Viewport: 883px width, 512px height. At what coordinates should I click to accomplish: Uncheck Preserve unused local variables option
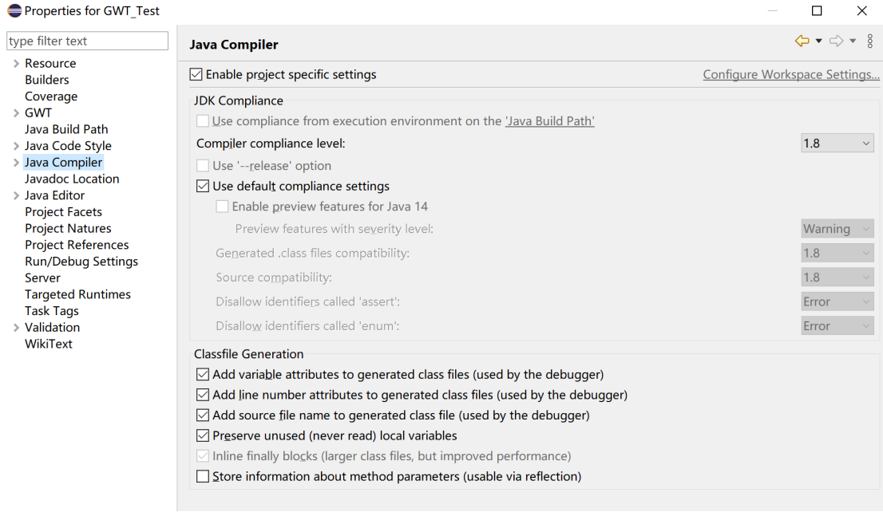(x=203, y=436)
